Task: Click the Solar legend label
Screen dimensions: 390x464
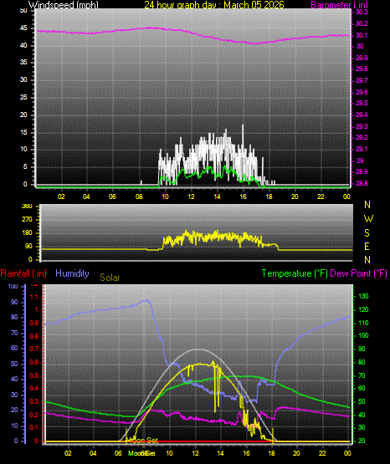Action: coord(110,278)
